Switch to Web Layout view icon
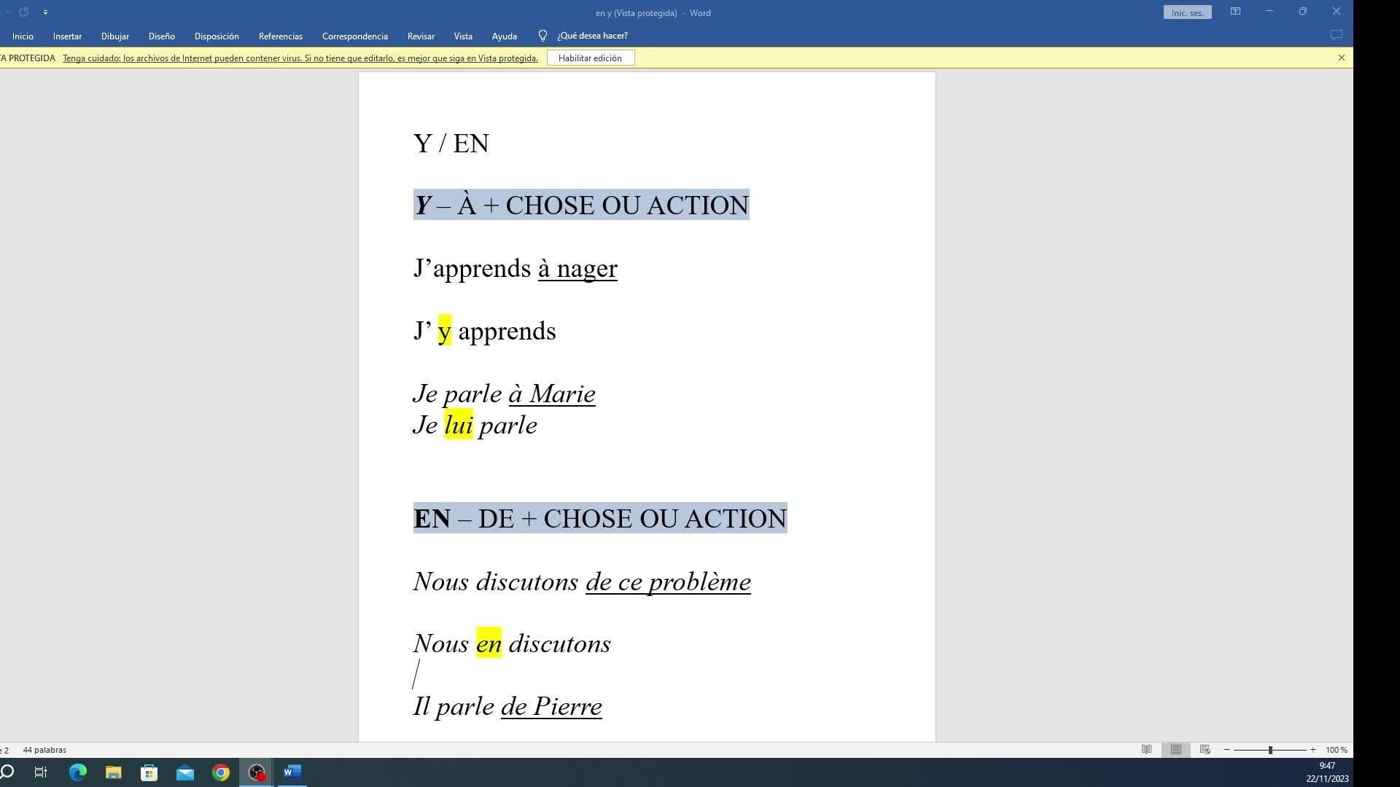1400x787 pixels. [1205, 750]
